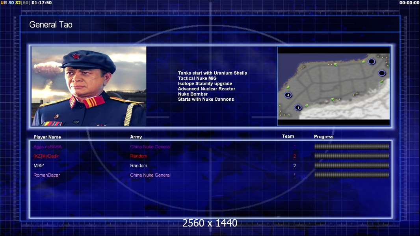Click the map preview thumbnail
Image resolution: width=420 pixels, height=236 pixels.
(x=333, y=86)
